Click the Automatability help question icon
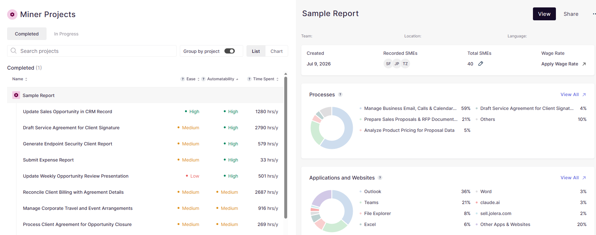 (x=203, y=79)
